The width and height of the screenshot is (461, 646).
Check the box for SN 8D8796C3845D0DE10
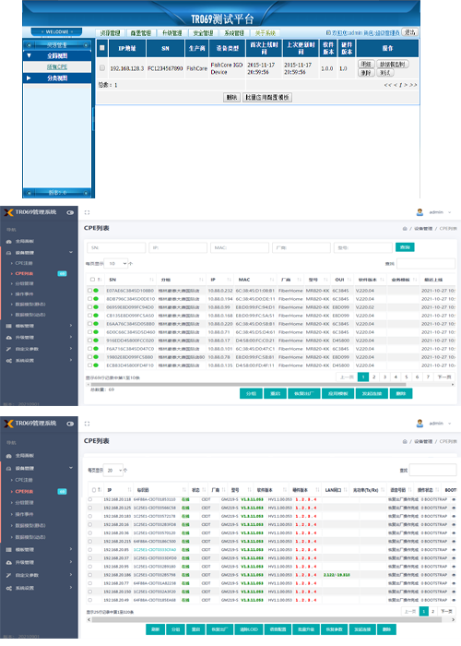pyautogui.click(x=89, y=299)
